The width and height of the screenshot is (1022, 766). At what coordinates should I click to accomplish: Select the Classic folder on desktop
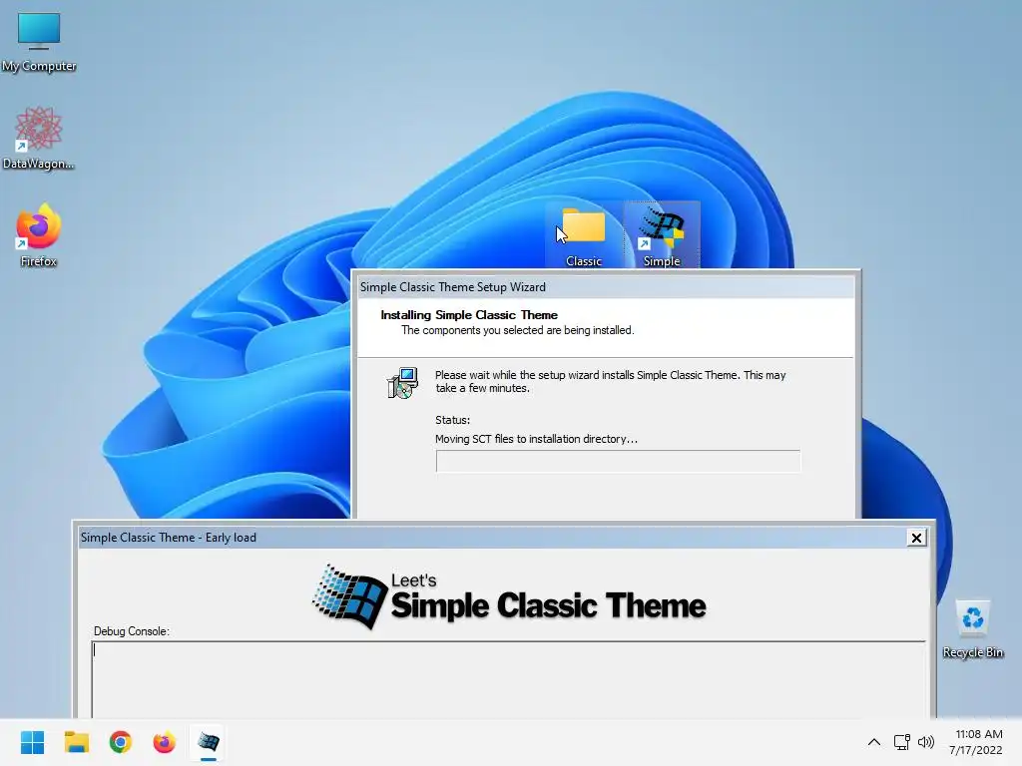[583, 235]
